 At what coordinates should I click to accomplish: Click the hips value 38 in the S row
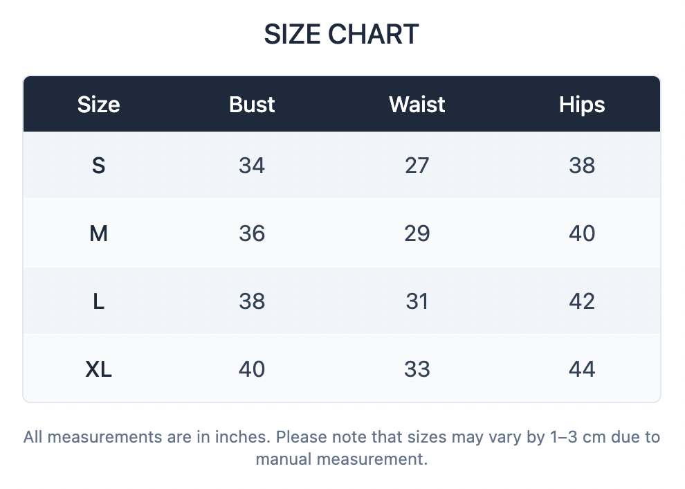[582, 166]
